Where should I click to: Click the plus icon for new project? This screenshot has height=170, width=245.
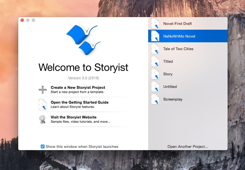(x=43, y=90)
